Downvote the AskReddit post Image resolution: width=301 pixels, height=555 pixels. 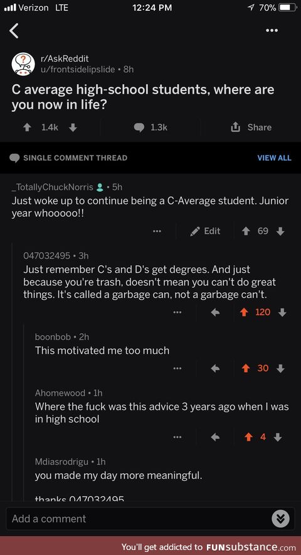pos(73,128)
